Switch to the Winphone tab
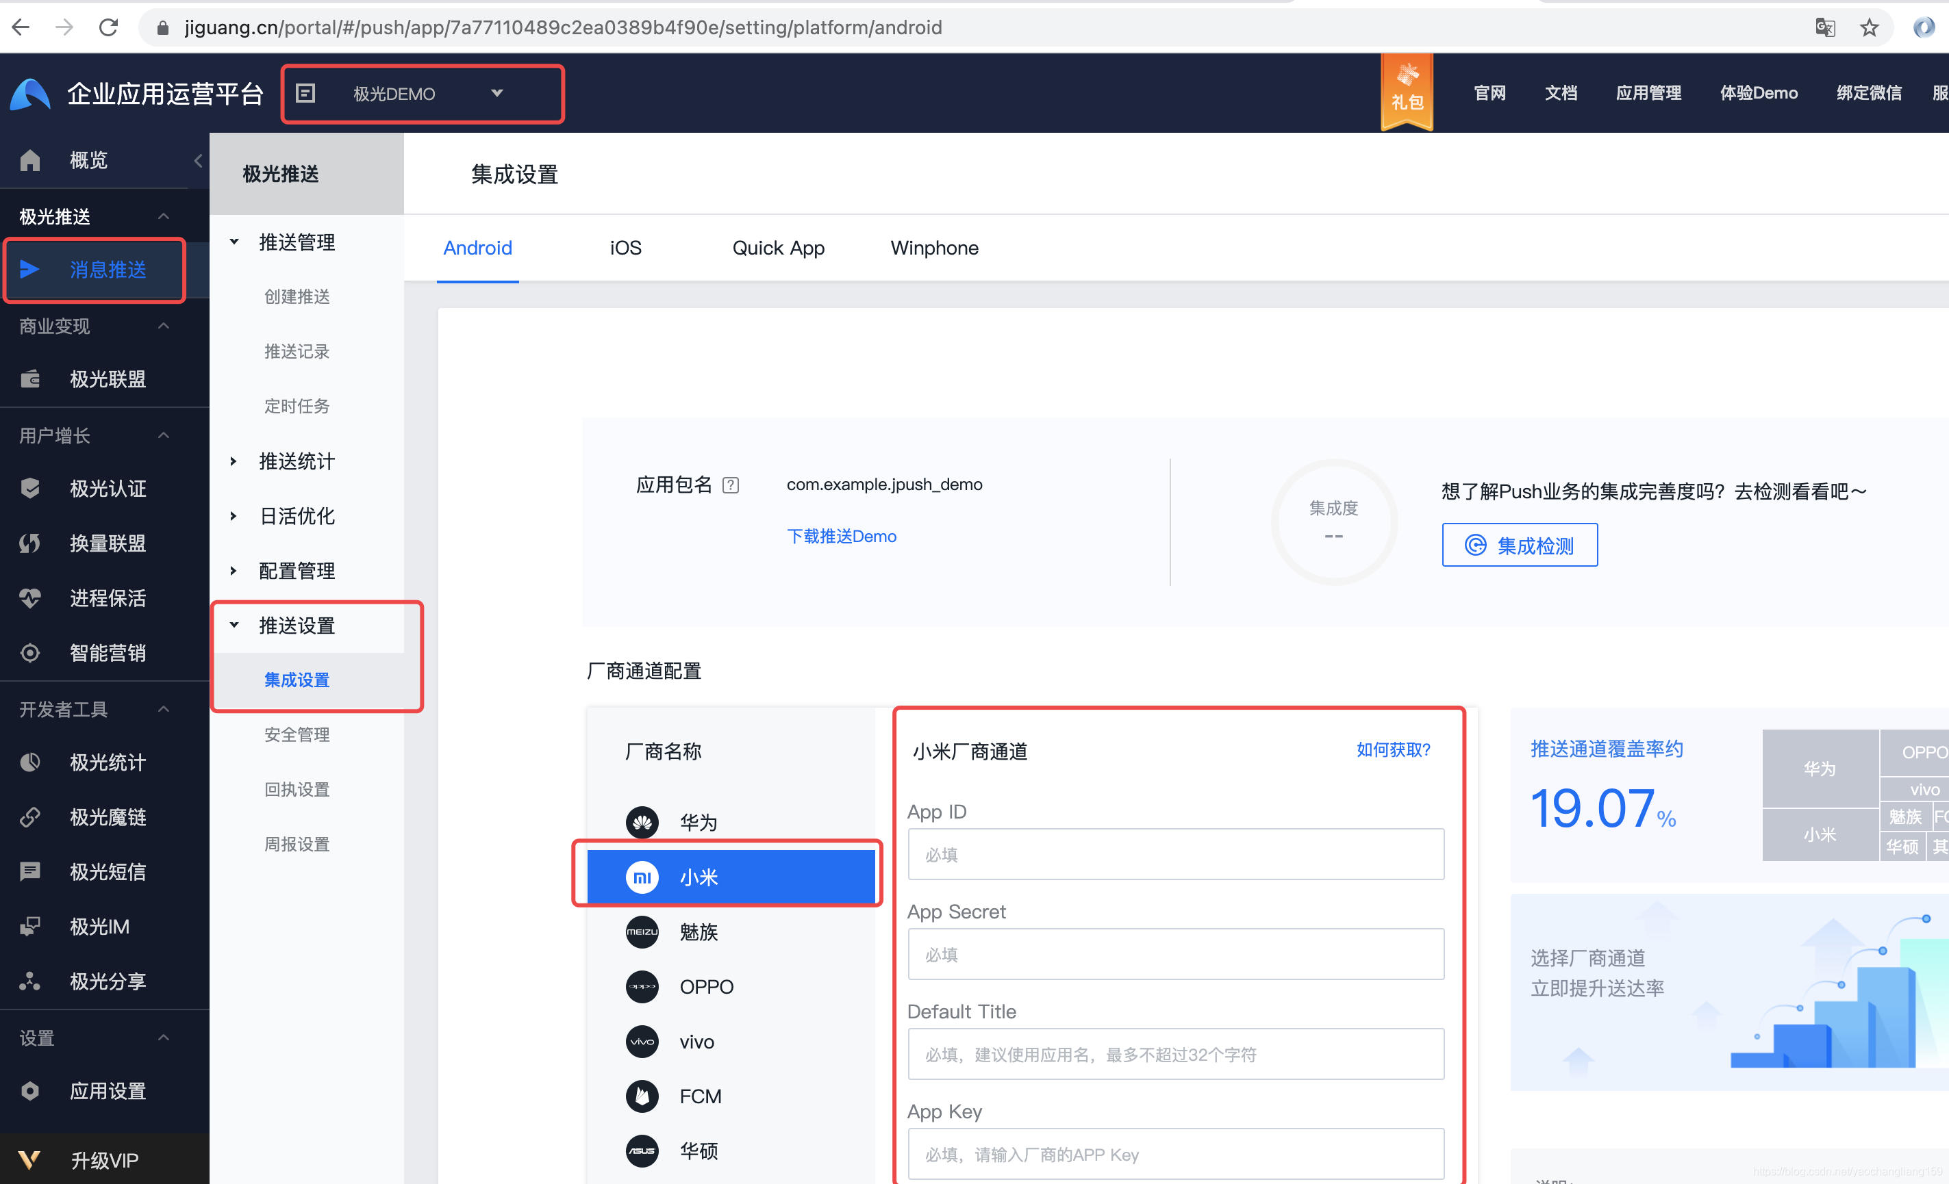 (934, 248)
